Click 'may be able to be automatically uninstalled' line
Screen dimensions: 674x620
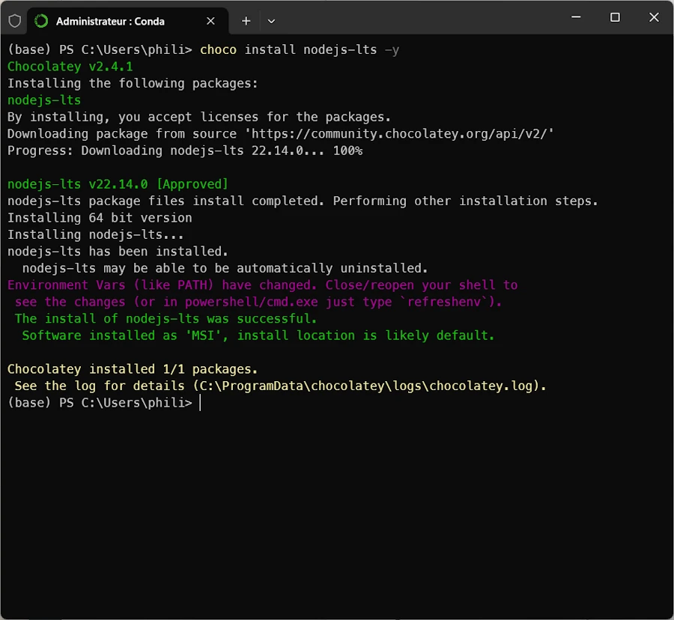pyautogui.click(x=225, y=269)
